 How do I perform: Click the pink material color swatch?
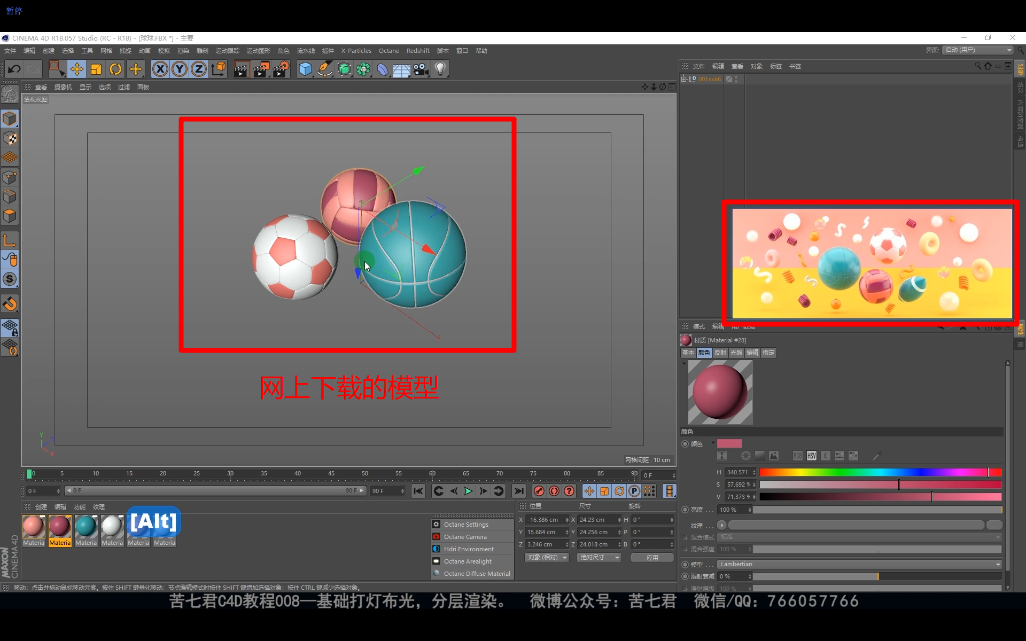(729, 443)
